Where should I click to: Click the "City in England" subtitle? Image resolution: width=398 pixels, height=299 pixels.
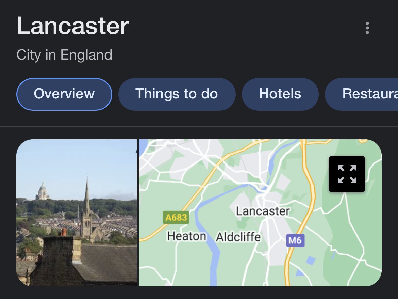(64, 55)
